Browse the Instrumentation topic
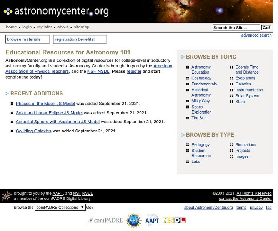278x231 pixels. tap(249, 90)
